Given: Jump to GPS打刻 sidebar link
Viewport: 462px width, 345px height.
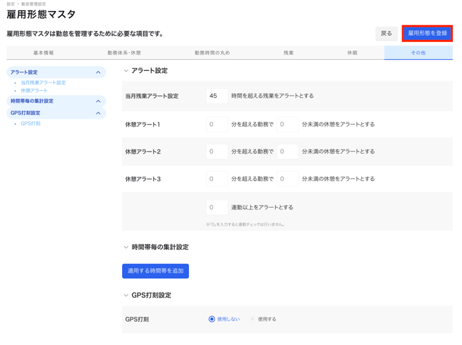Looking at the screenshot, I should (30, 124).
